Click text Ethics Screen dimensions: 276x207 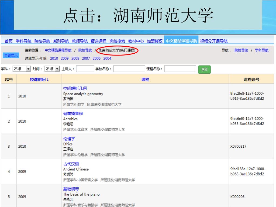point(68,144)
